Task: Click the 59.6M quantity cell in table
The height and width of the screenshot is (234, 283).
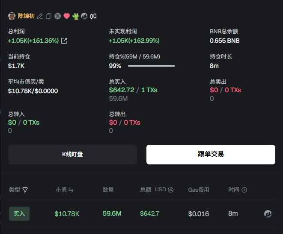Action: point(112,214)
